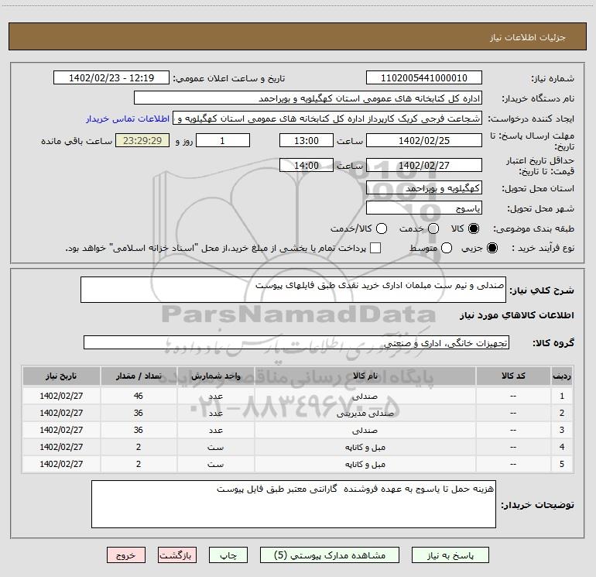Click the buyer organization name field

[308, 98]
